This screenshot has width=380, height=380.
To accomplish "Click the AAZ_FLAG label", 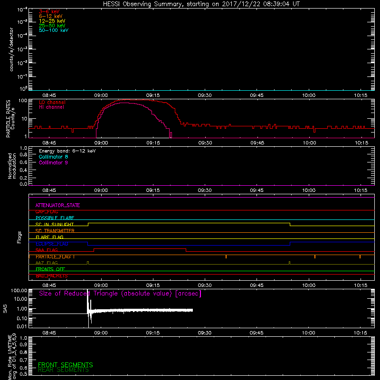I will pyautogui.click(x=47, y=263).
